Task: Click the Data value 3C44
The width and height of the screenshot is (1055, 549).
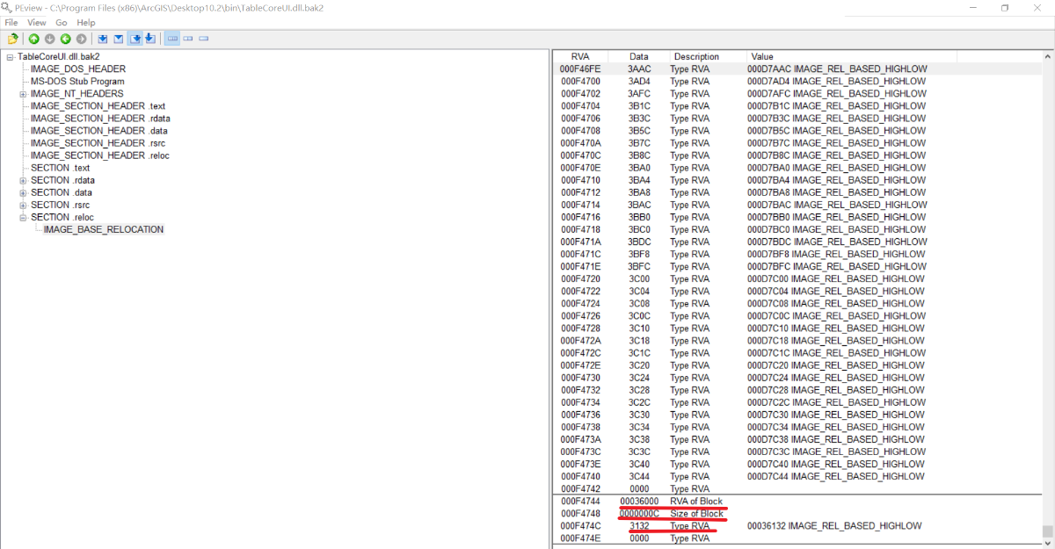Action: pyautogui.click(x=639, y=476)
